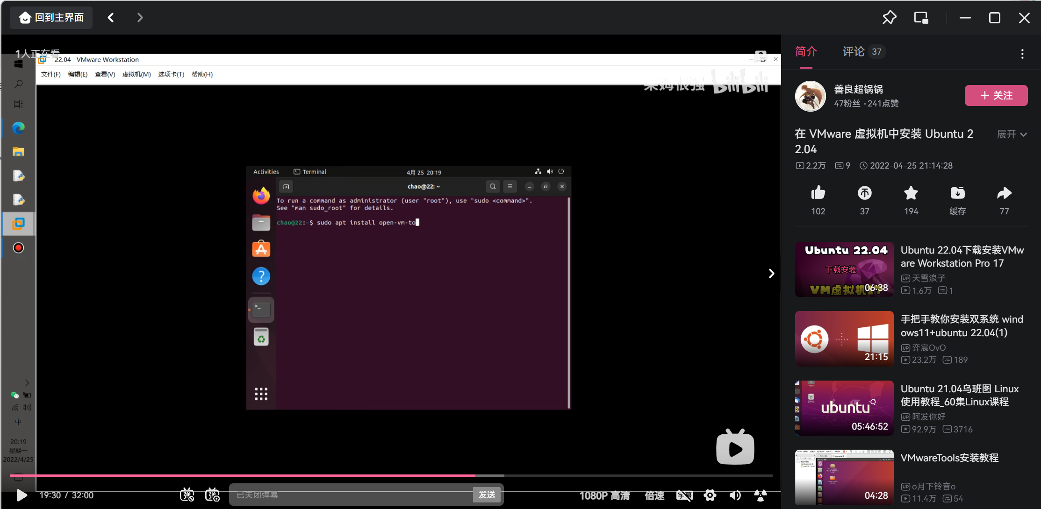Open the three-dot more options menu
Viewport: 1041px width, 509px height.
click(x=1022, y=54)
